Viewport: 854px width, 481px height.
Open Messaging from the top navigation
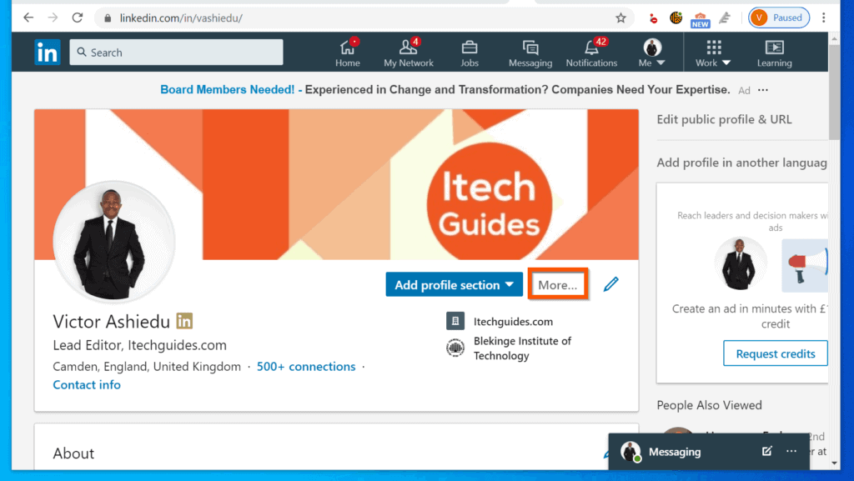pyautogui.click(x=530, y=50)
